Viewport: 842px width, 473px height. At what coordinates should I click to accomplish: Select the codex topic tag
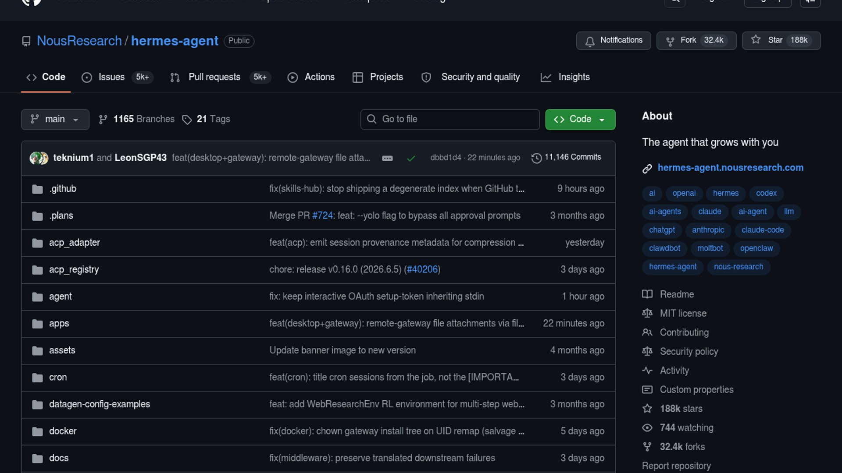tap(766, 194)
